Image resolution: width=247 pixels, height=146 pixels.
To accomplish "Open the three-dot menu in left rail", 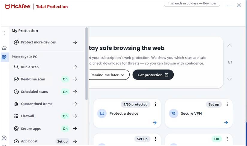I will pyautogui.click(x=4, y=33).
